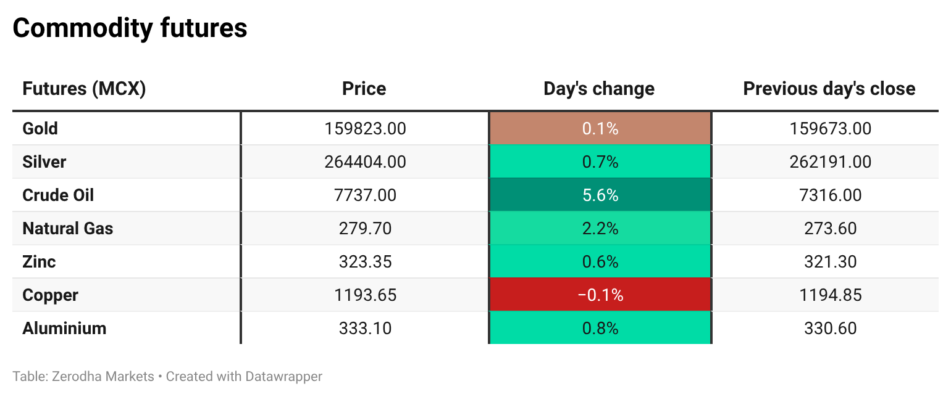Click the Silver row label
This screenshot has width=951, height=397.
[44, 162]
